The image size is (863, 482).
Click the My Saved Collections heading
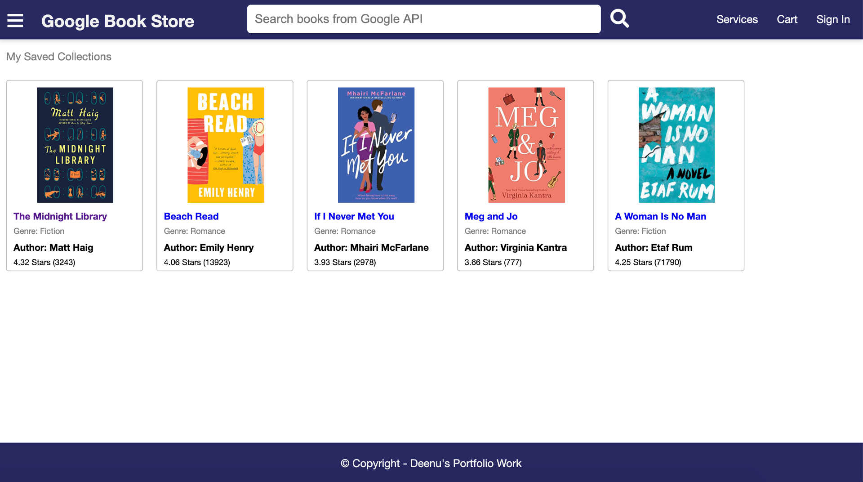coord(59,57)
